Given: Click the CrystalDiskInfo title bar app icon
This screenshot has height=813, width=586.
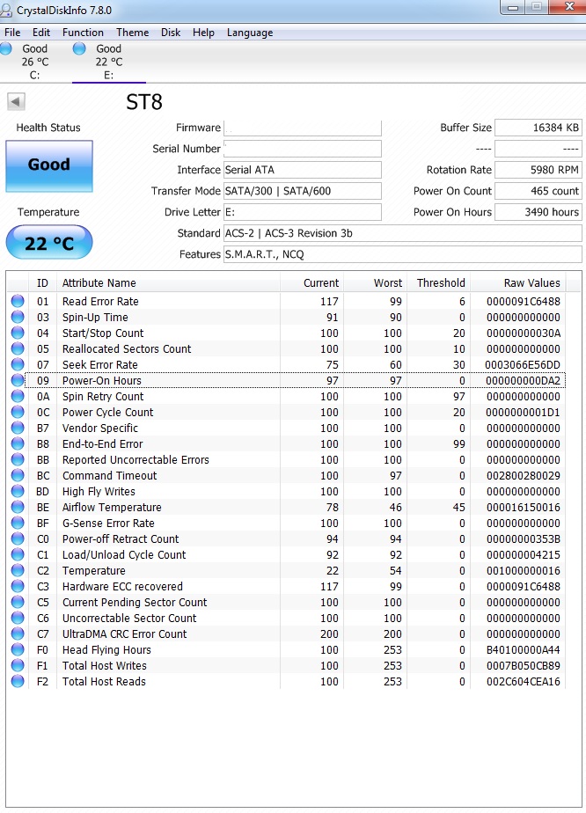Looking at the screenshot, I should point(6,10).
